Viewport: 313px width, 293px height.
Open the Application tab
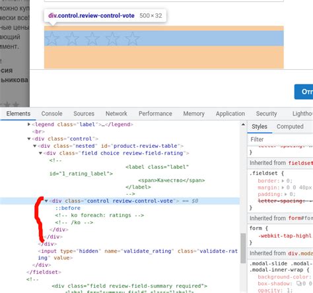pos(230,114)
